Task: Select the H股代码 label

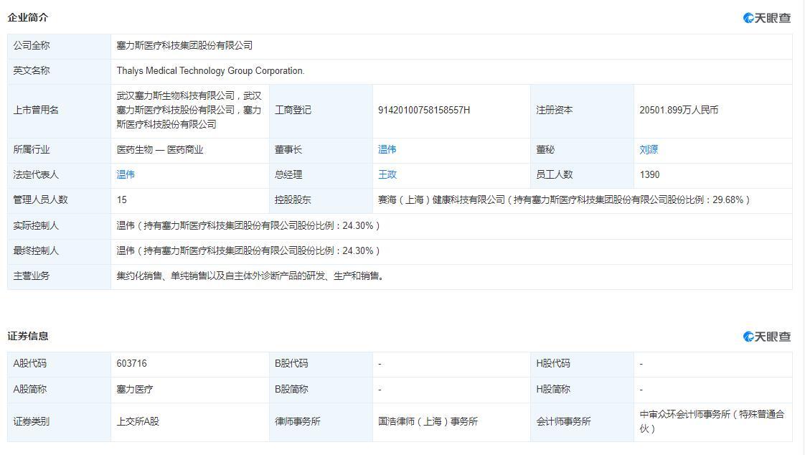Action: 553,364
